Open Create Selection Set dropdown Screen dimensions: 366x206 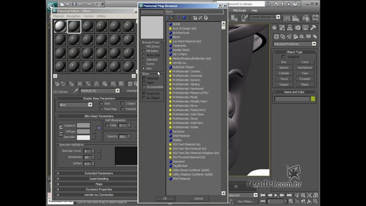278,17
